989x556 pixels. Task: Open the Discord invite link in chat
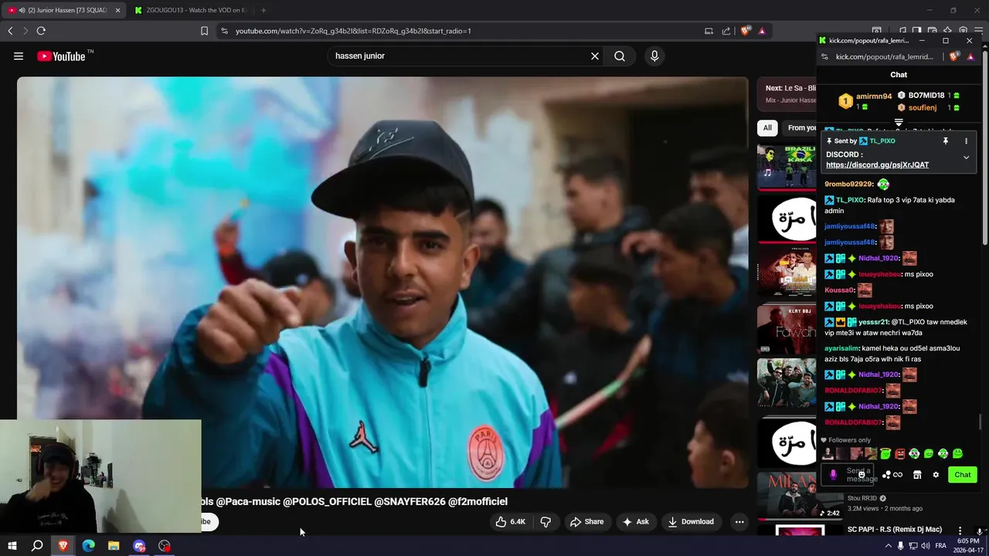coord(877,164)
